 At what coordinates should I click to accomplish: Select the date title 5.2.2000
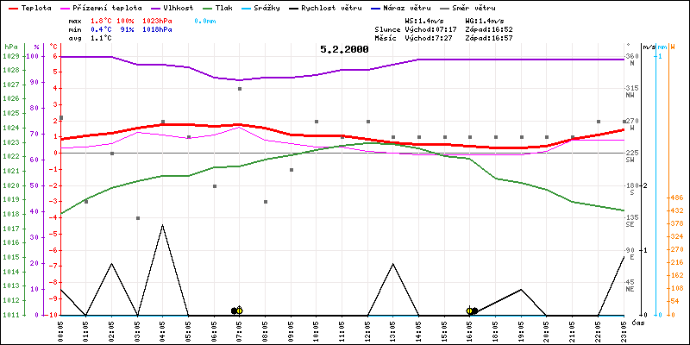[x=344, y=49]
